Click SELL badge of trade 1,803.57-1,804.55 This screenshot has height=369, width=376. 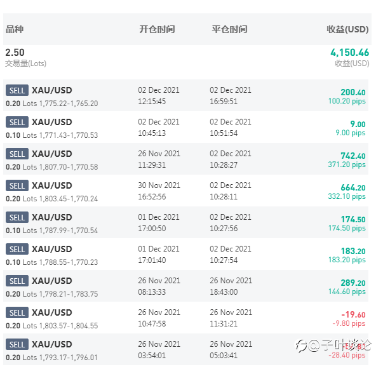pos(17,313)
